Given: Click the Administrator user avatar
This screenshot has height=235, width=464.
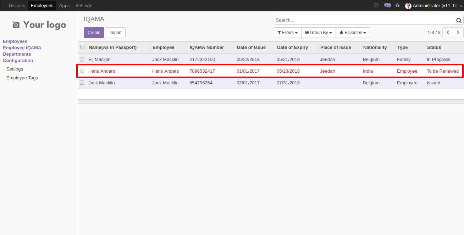Looking at the screenshot, I should coord(408,6).
